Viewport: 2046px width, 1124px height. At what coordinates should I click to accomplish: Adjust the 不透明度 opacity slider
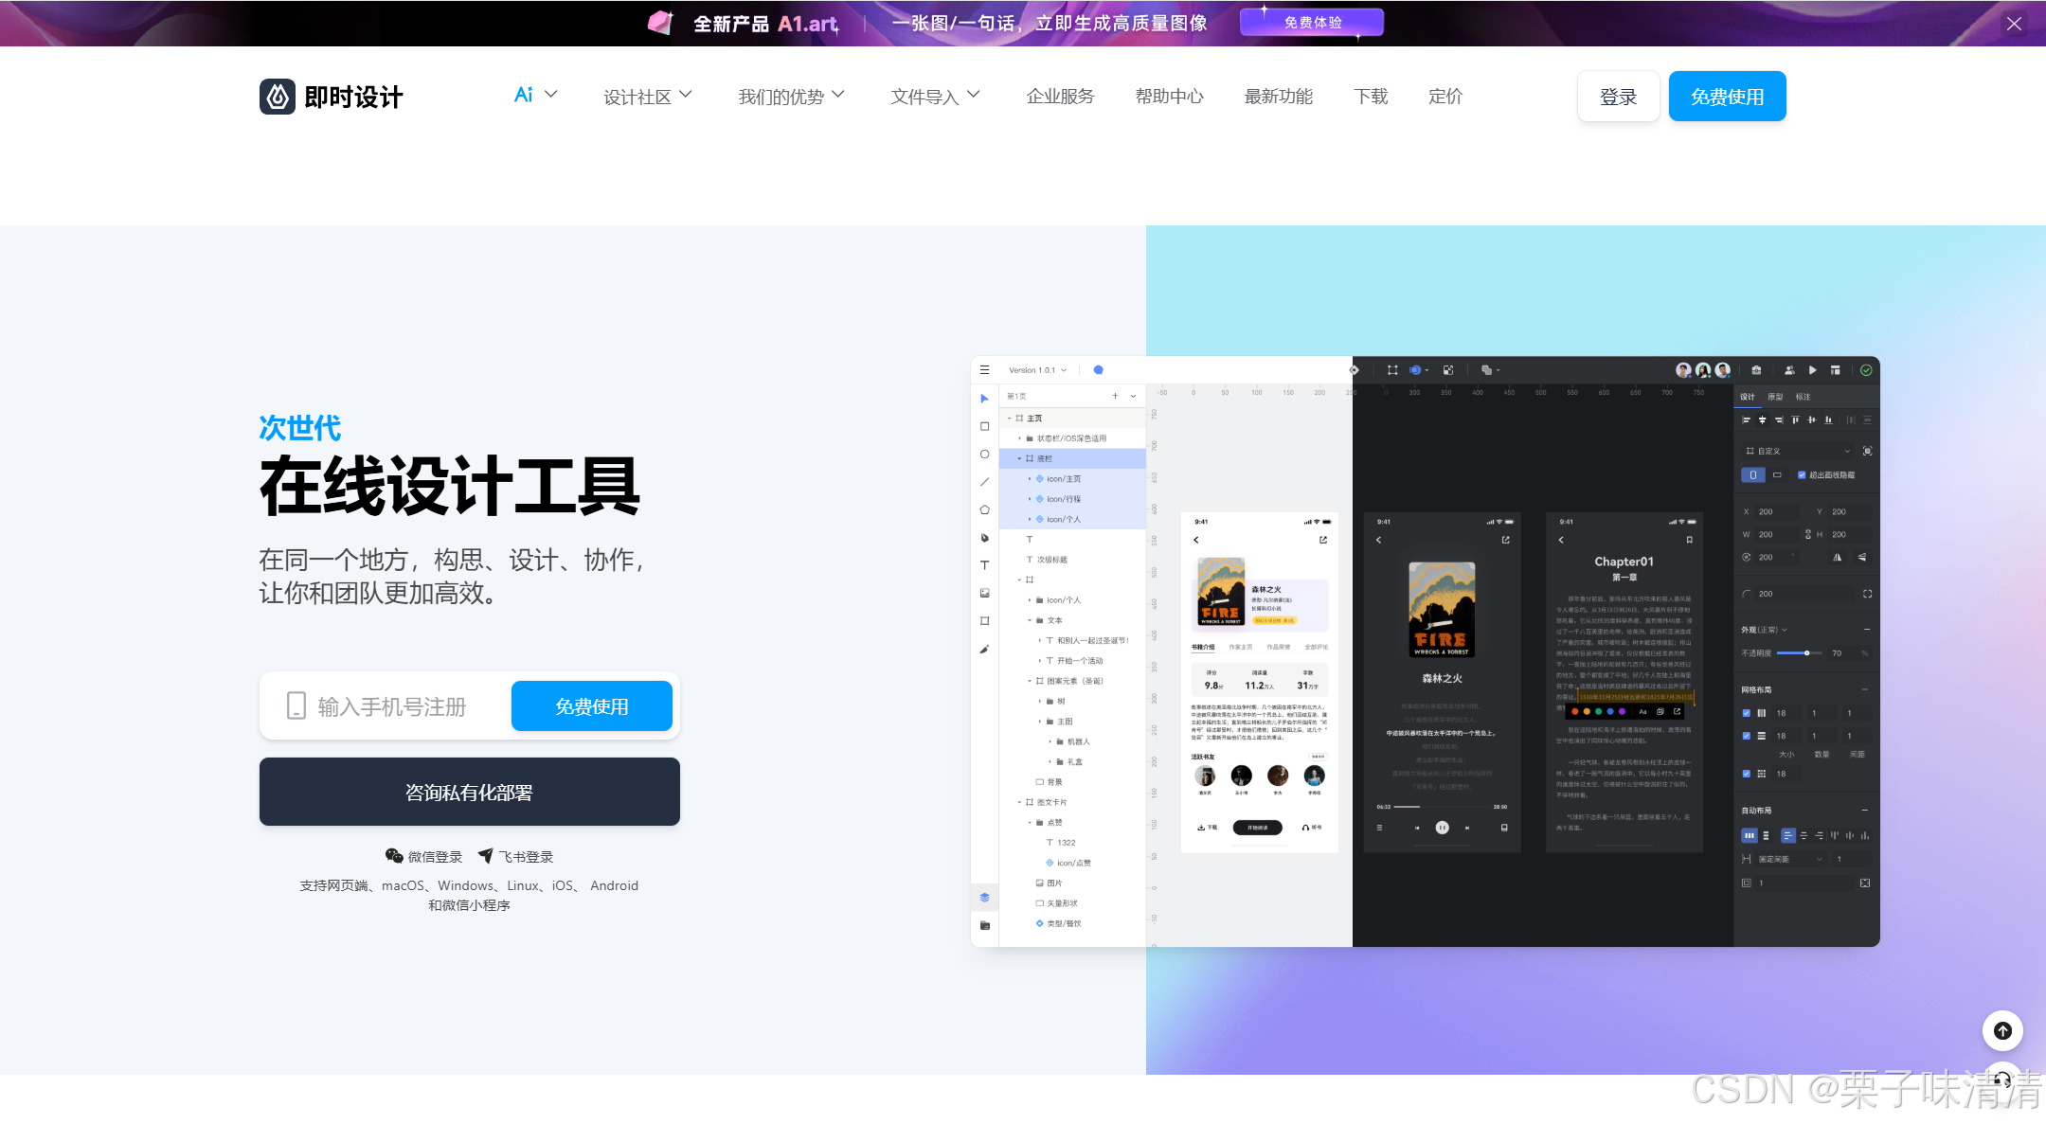(1806, 653)
